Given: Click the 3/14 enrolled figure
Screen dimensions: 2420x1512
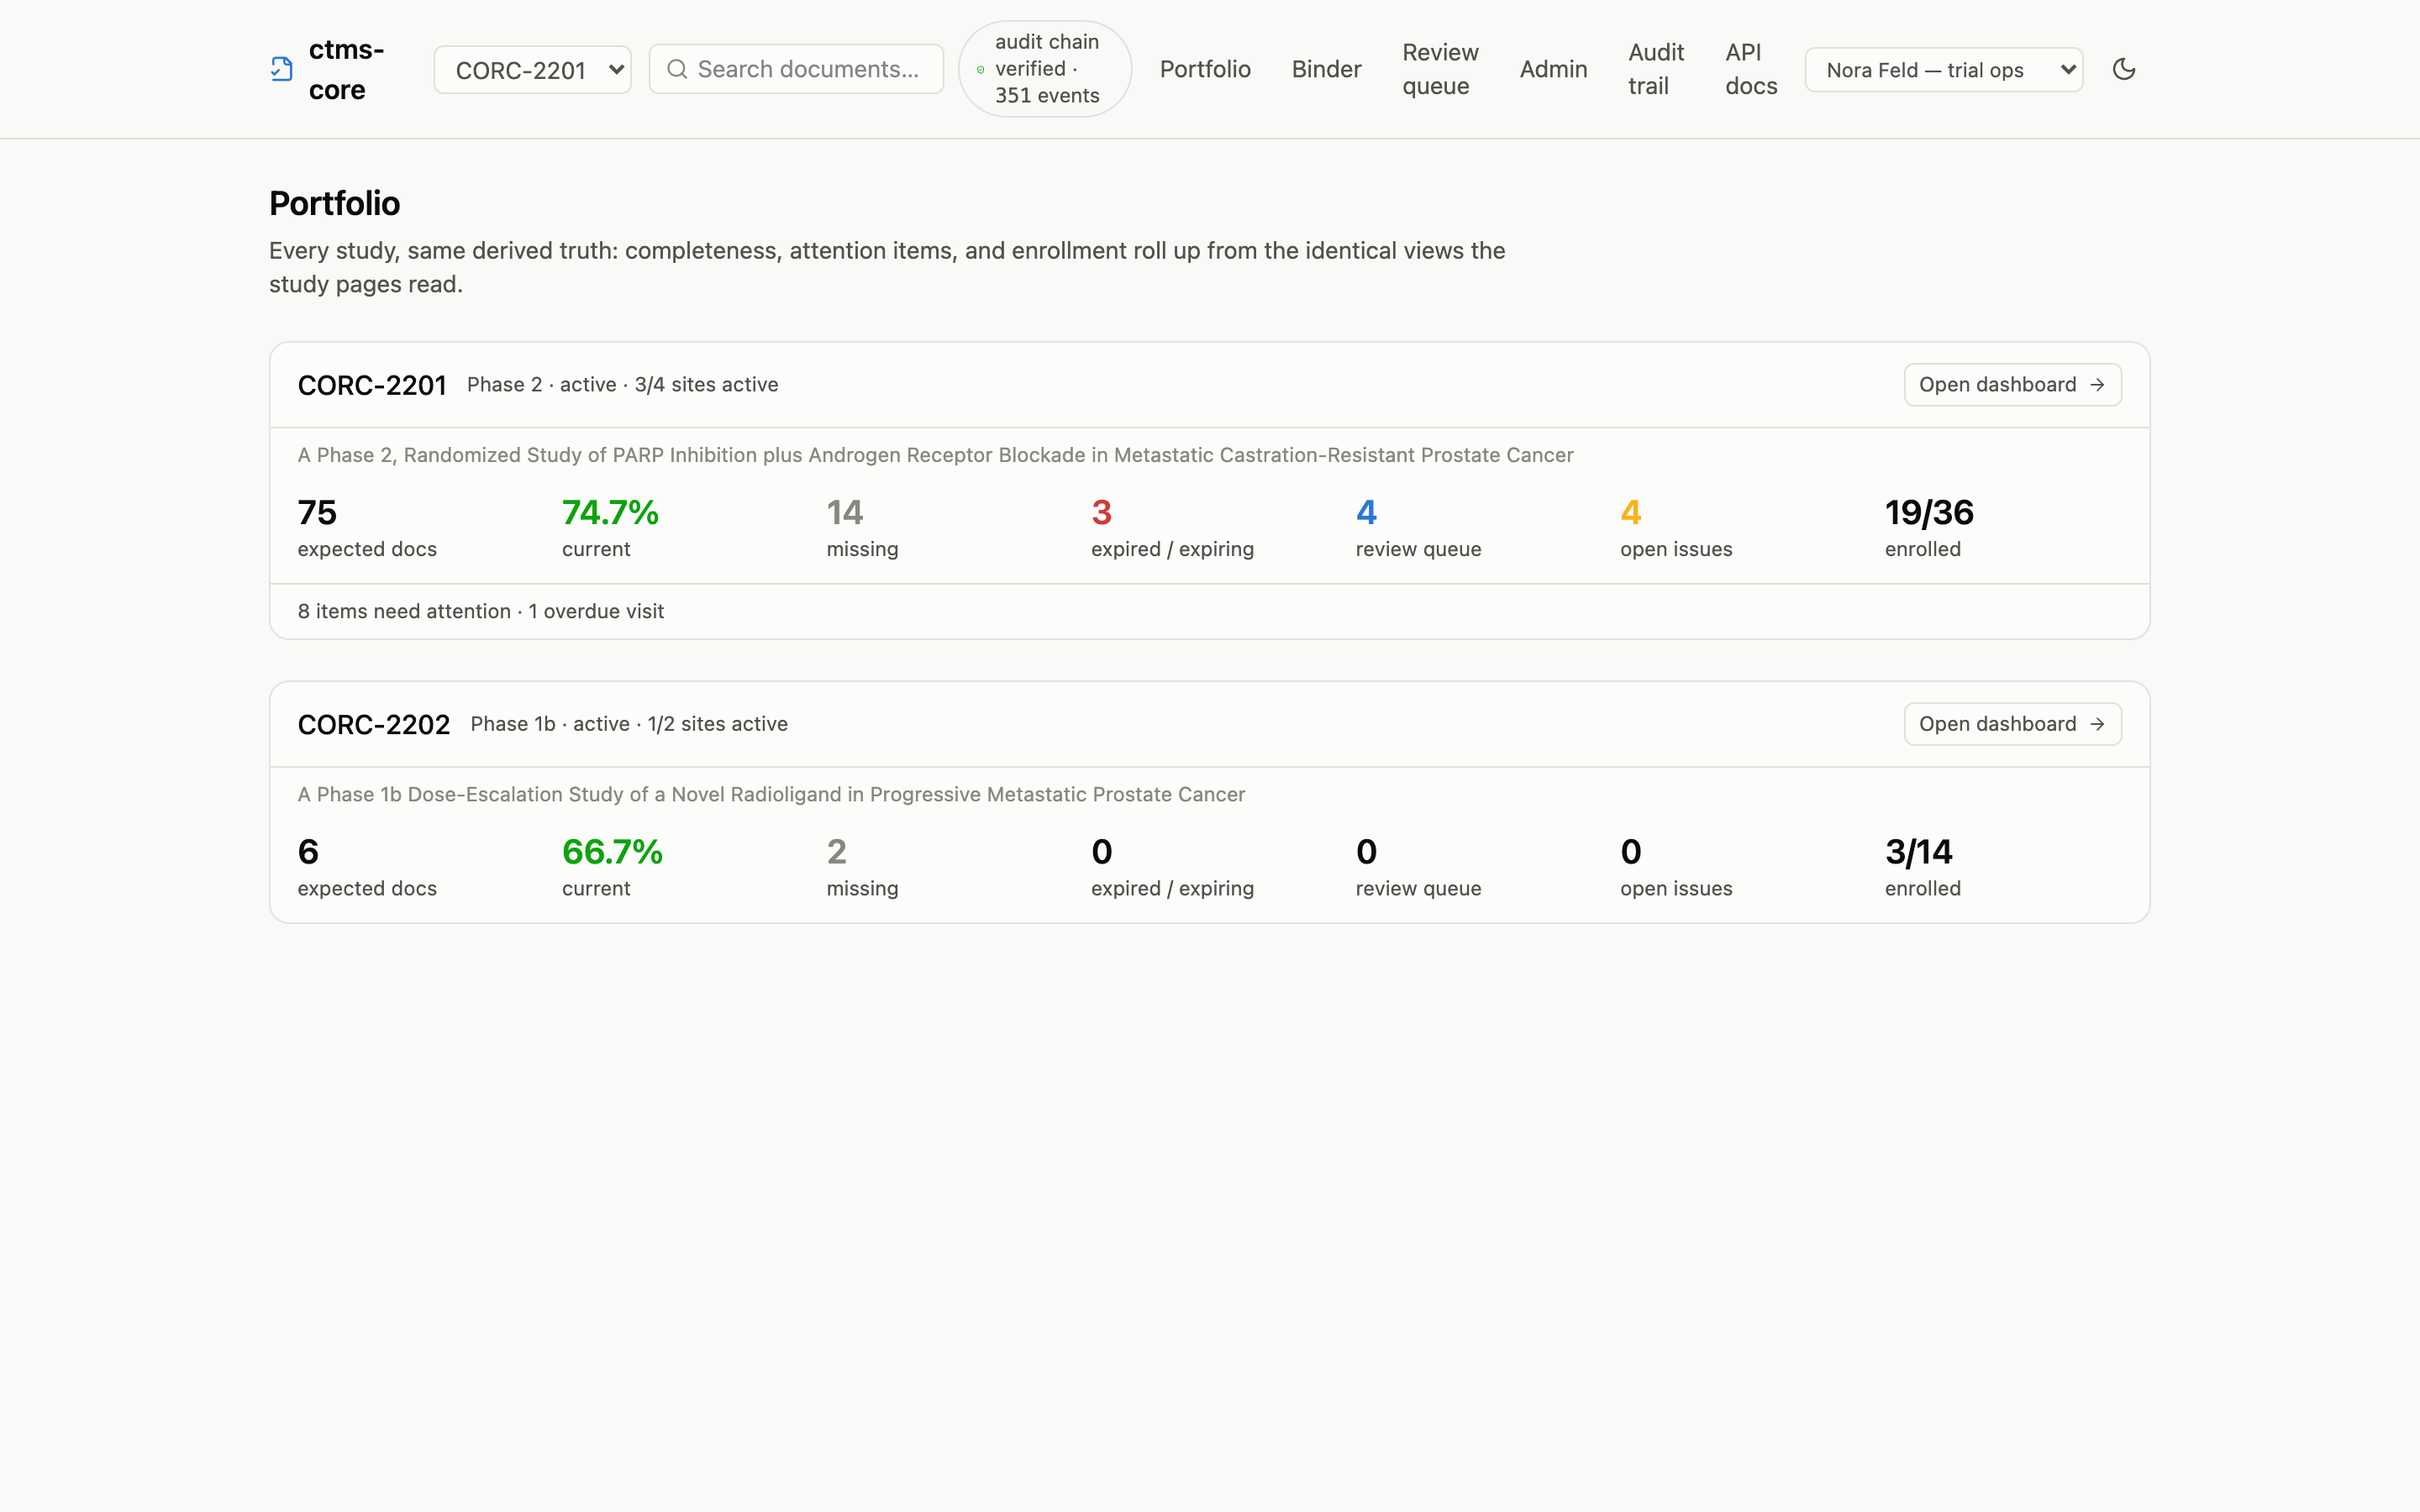Looking at the screenshot, I should 1918,852.
